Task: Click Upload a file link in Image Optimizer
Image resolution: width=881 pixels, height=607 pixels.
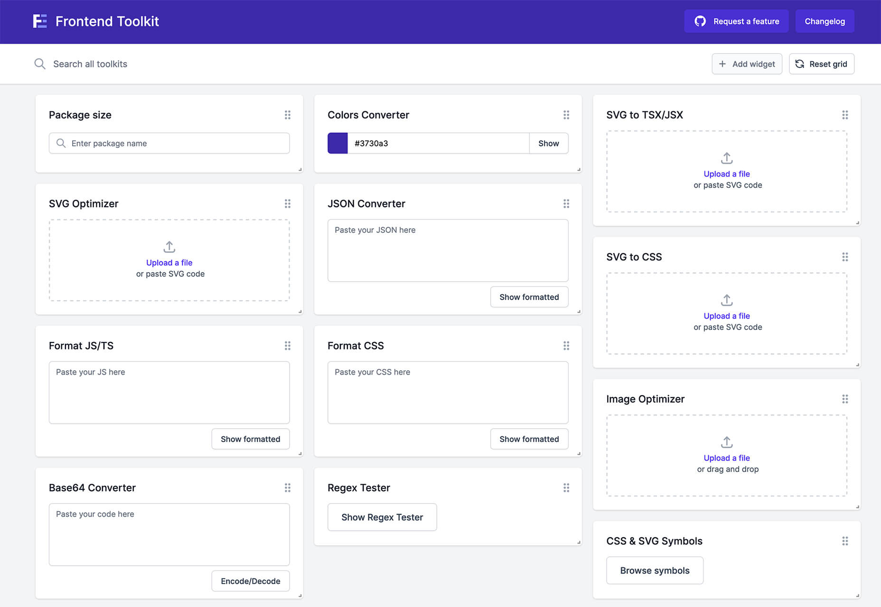Action: pos(727,458)
